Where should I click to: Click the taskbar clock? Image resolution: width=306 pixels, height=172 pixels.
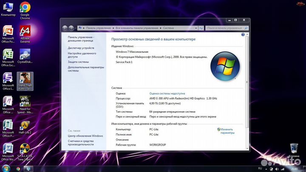click(294, 169)
